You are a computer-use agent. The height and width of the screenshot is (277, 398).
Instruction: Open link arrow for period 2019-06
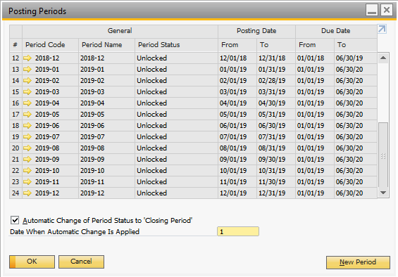pos(27,126)
